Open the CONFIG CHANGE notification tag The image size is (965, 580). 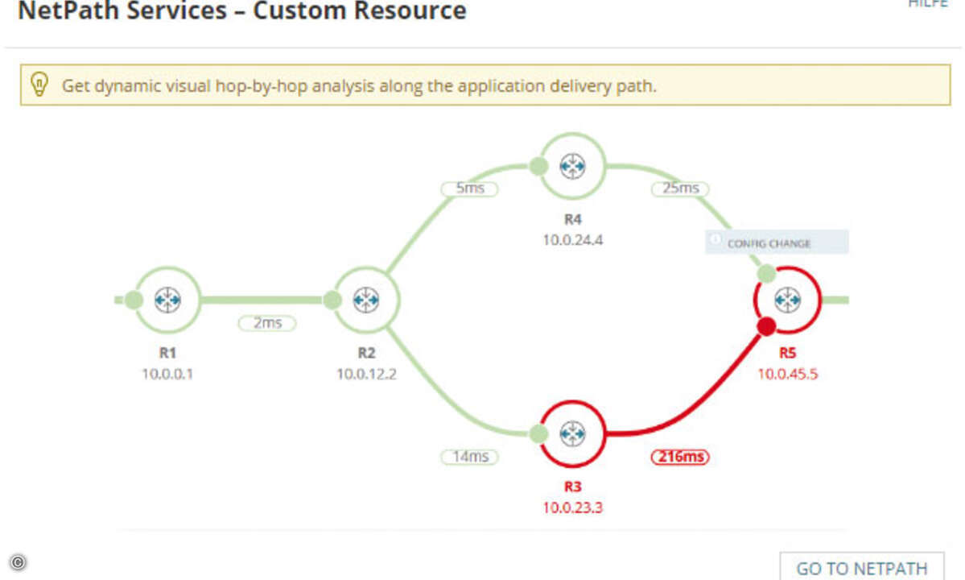tap(777, 242)
